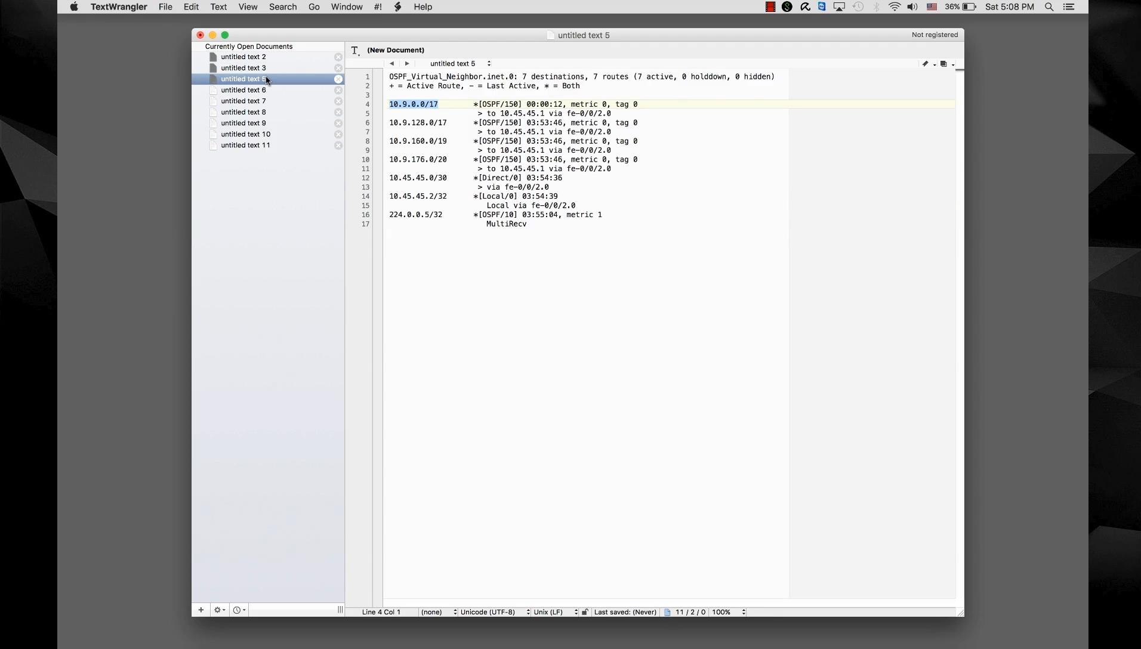Open the TextWrangler application menu
This screenshot has width=1141, height=649.
tap(119, 7)
